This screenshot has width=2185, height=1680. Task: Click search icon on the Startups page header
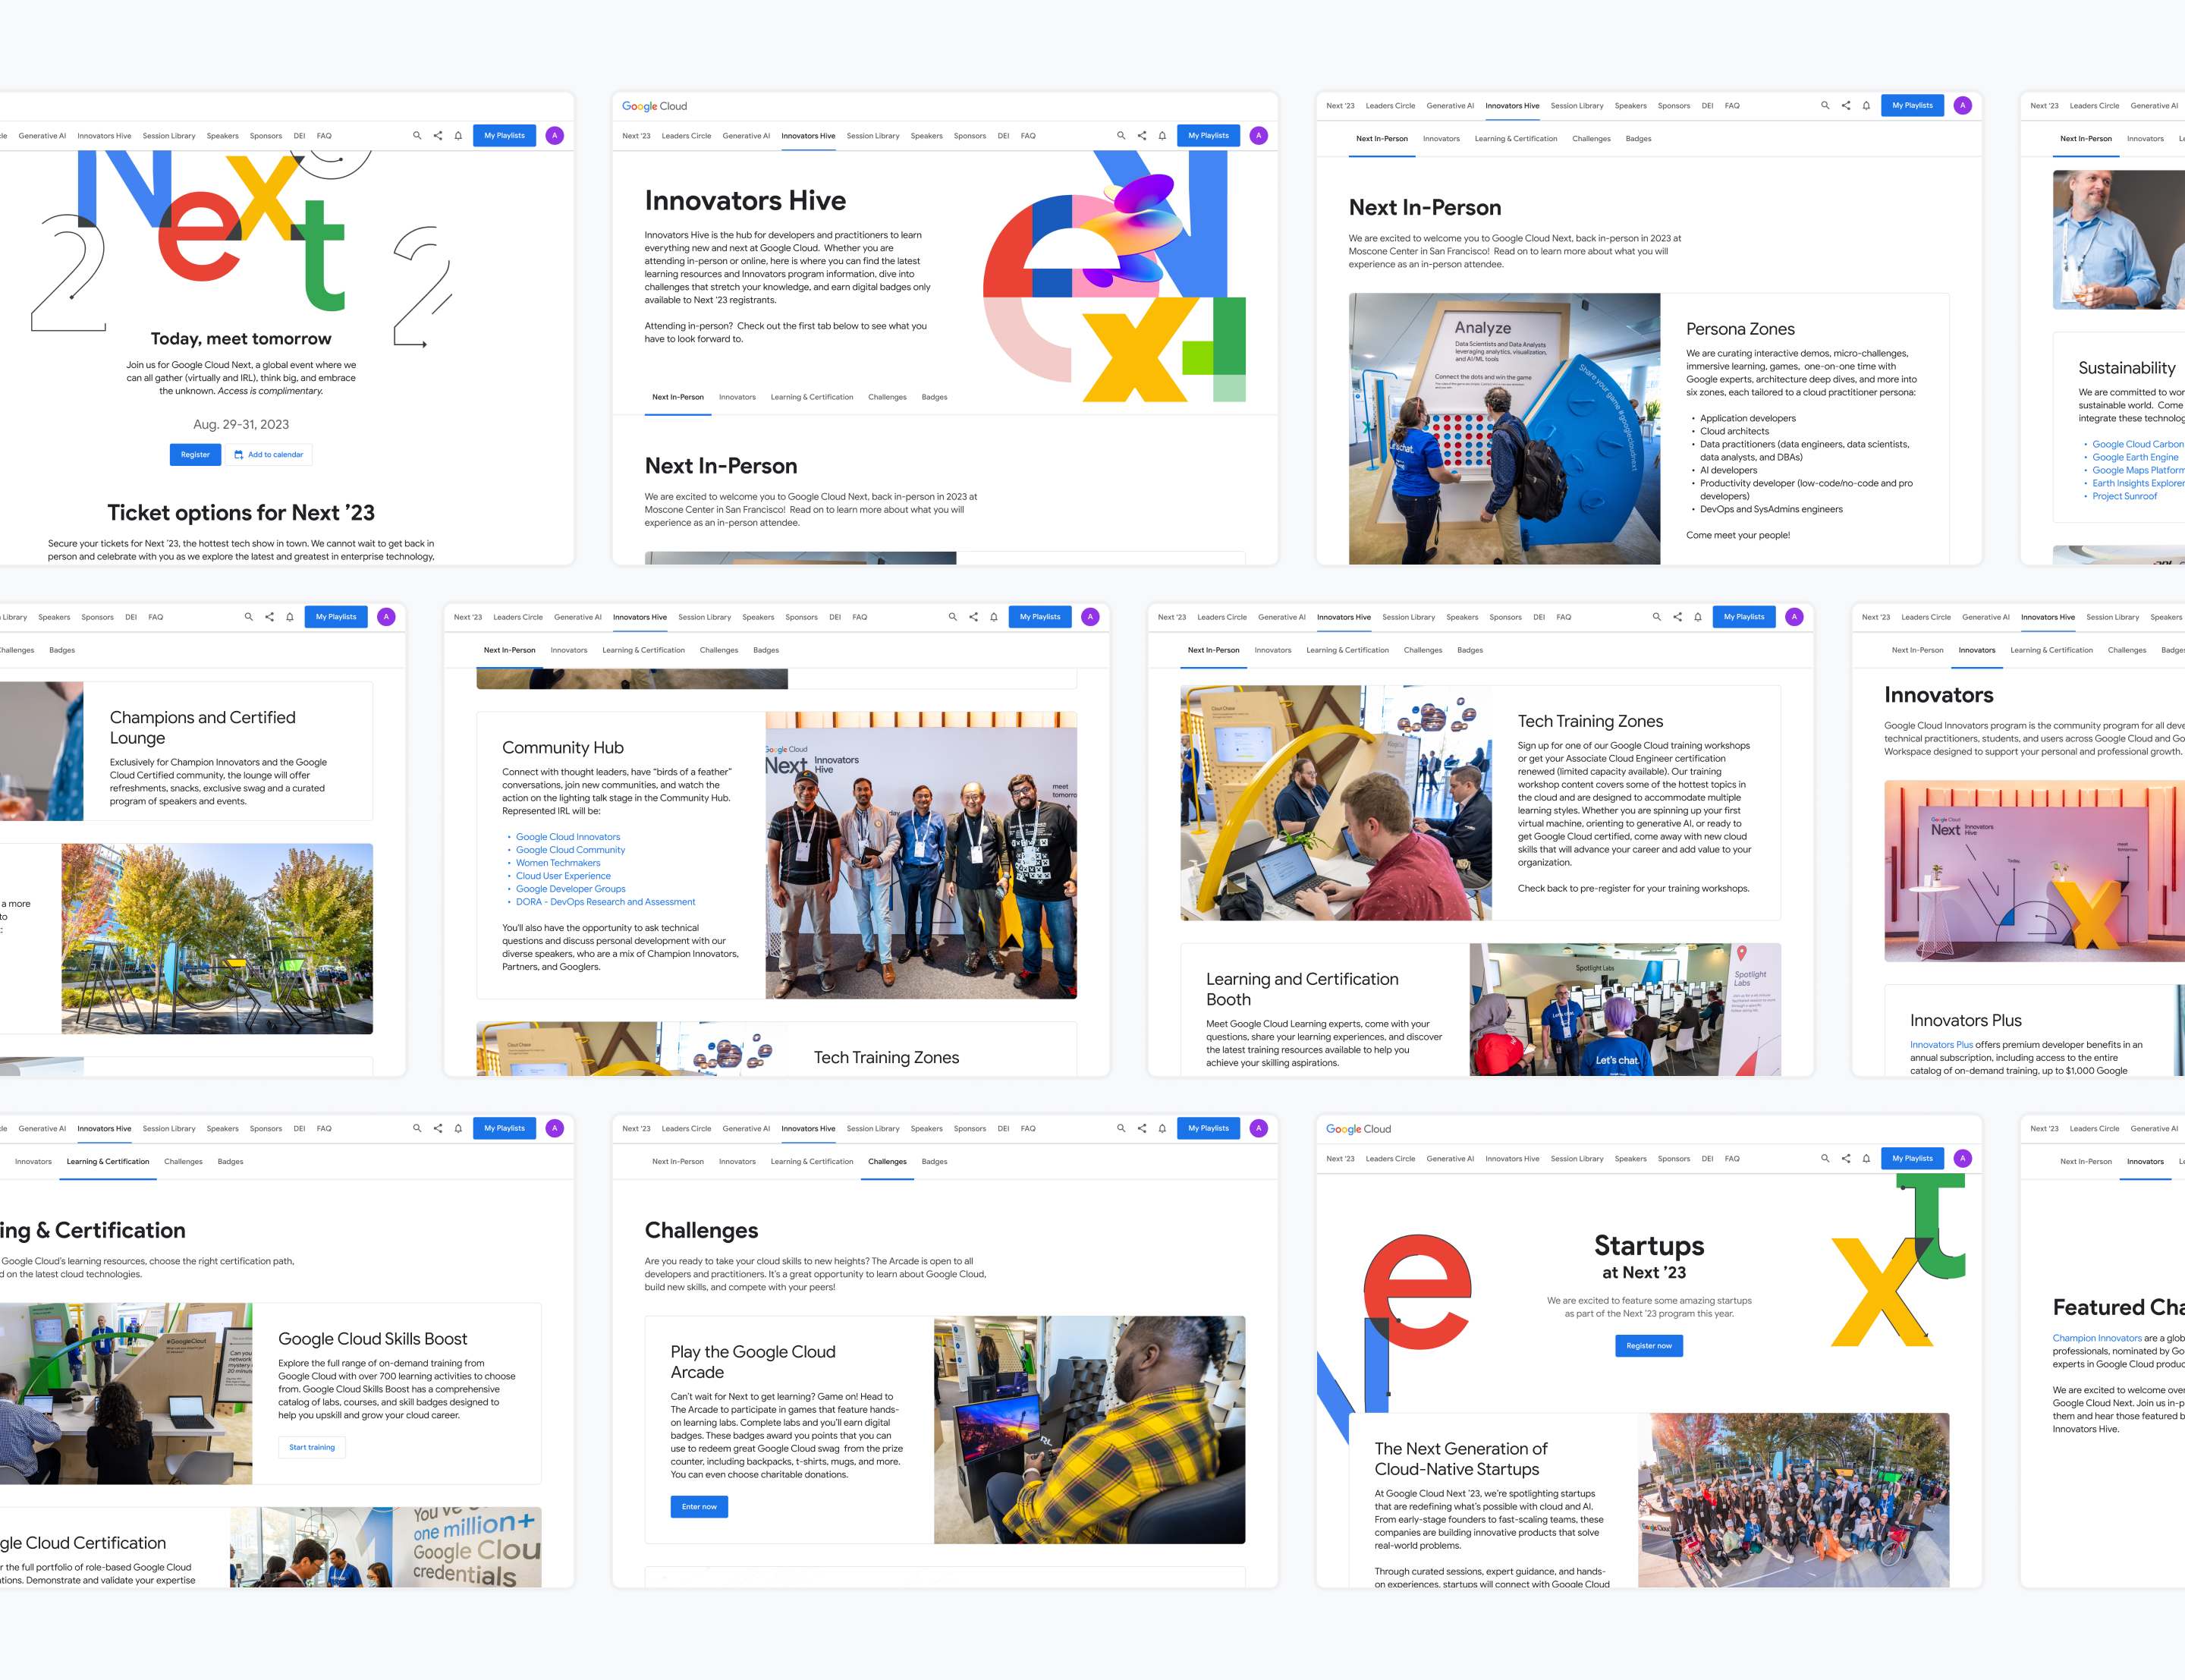(x=1825, y=1158)
